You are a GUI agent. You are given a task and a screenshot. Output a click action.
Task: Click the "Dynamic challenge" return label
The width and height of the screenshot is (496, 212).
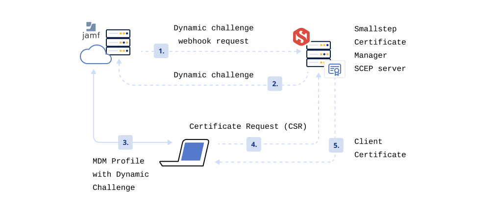pyautogui.click(x=214, y=75)
